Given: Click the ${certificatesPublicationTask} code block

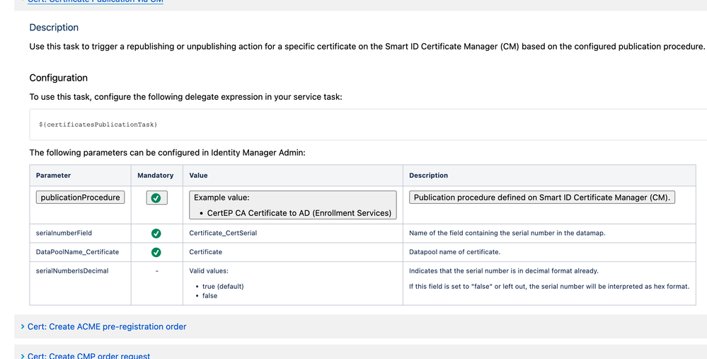Looking at the screenshot, I should [x=368, y=125].
